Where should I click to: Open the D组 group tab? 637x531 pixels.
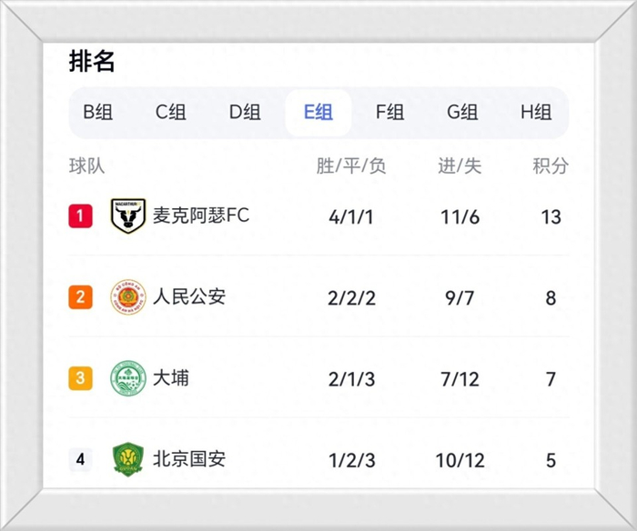point(244,113)
